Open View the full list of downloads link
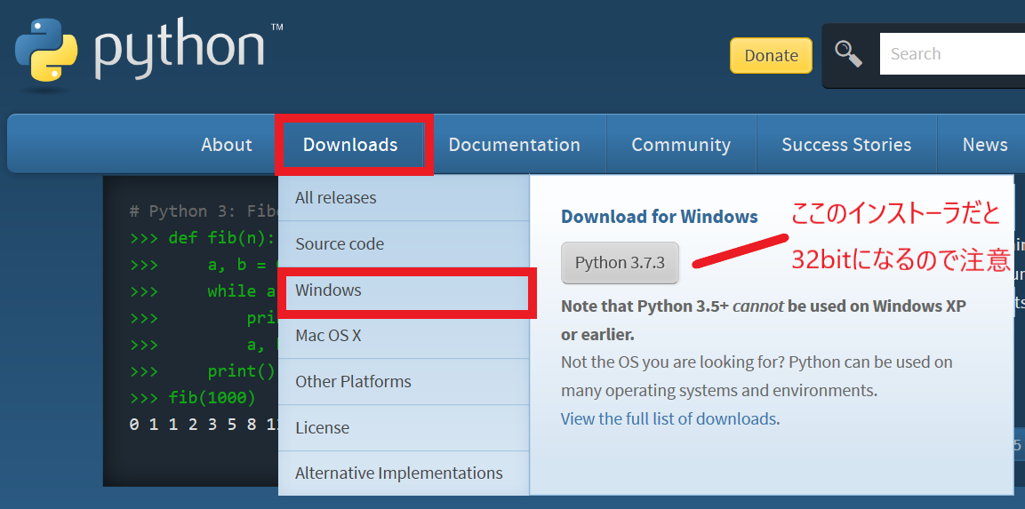 669,418
